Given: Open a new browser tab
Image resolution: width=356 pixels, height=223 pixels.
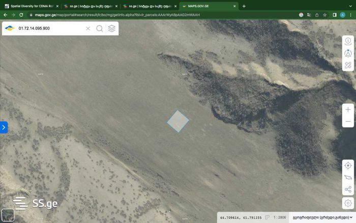Looking at the screenshot, I should coord(244,6).
